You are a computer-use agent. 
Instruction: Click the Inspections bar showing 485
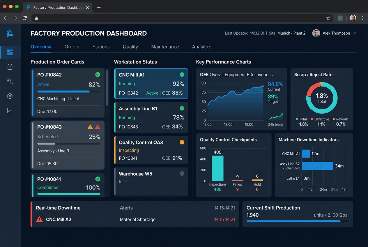217,168
